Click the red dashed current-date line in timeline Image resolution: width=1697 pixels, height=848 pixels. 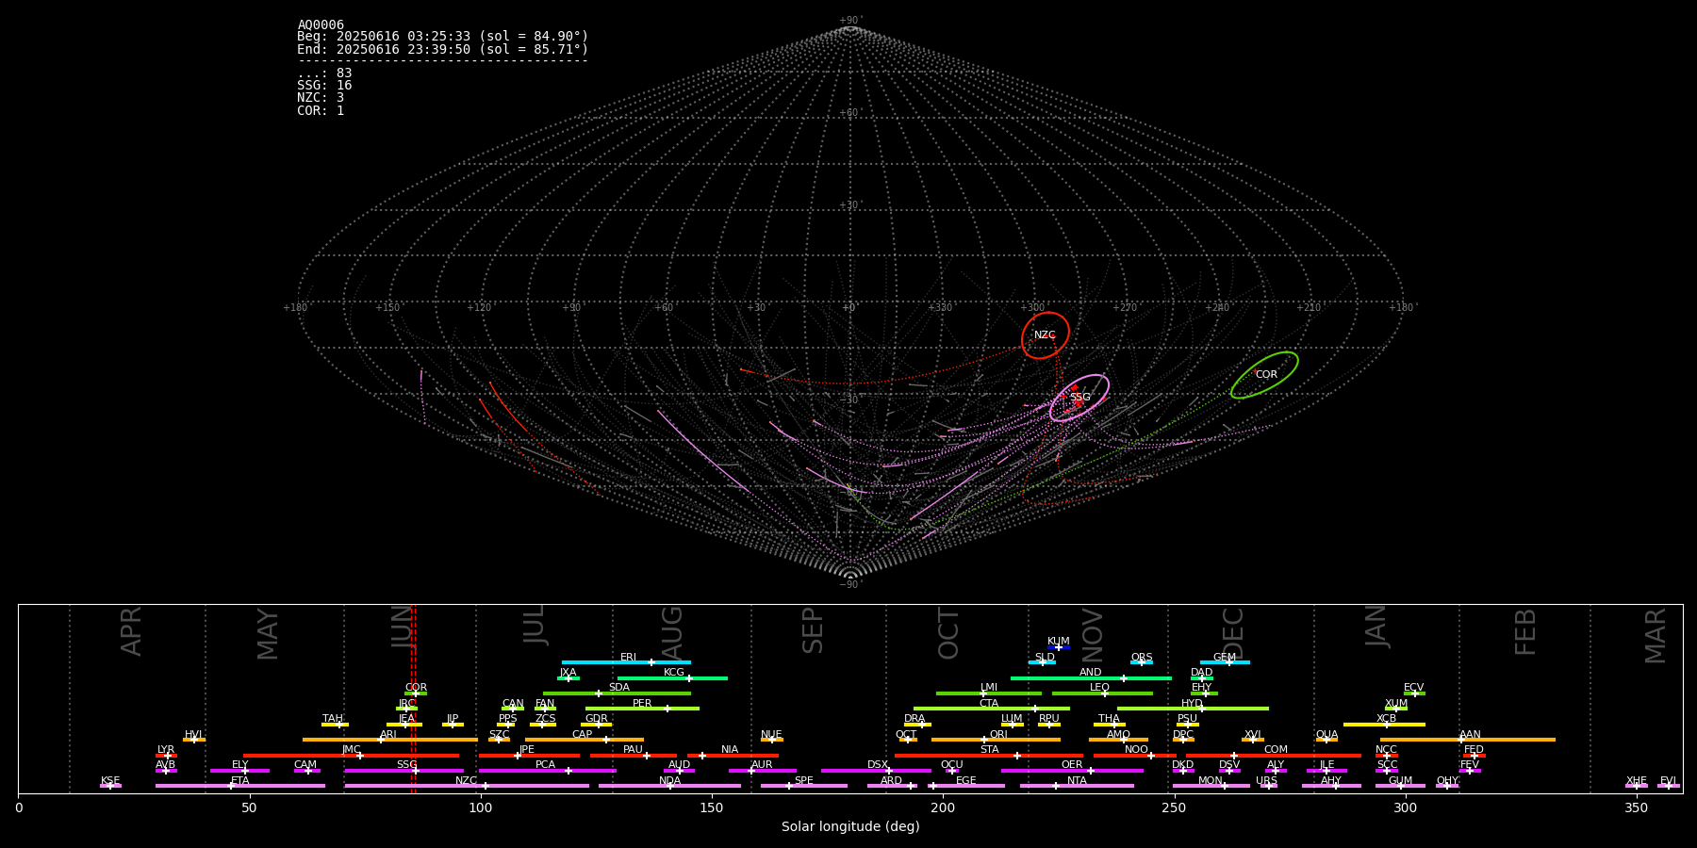[x=413, y=698]
